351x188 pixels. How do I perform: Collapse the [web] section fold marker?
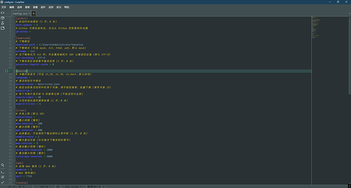click(14, 163)
